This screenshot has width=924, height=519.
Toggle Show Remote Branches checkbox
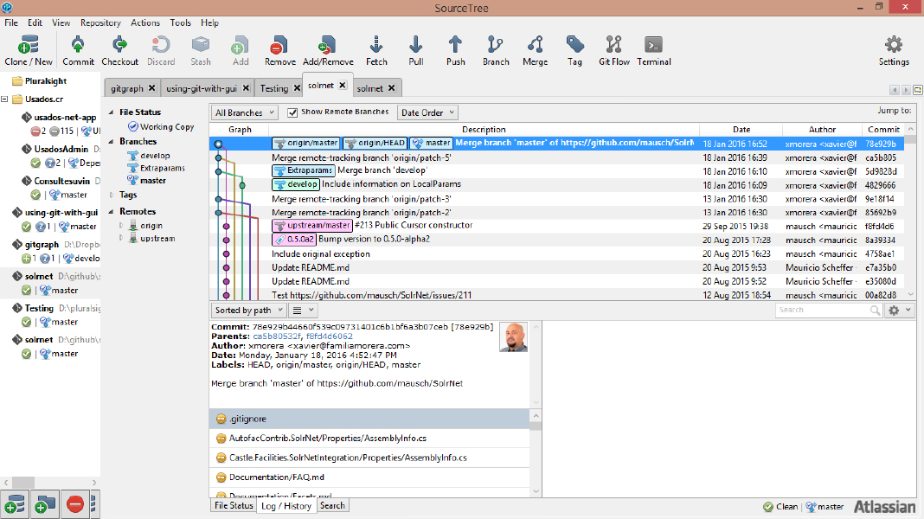292,112
